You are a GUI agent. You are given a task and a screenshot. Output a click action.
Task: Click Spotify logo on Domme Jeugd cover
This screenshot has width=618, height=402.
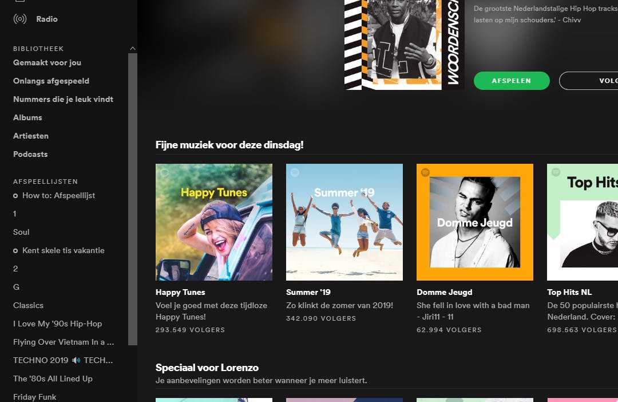[x=425, y=172]
